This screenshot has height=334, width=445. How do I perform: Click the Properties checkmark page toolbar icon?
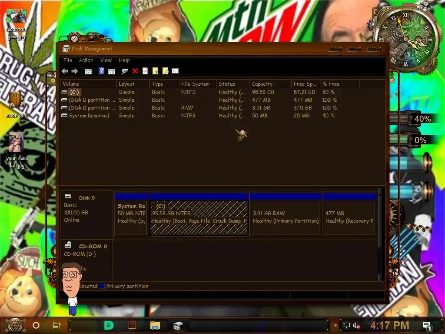pos(145,71)
